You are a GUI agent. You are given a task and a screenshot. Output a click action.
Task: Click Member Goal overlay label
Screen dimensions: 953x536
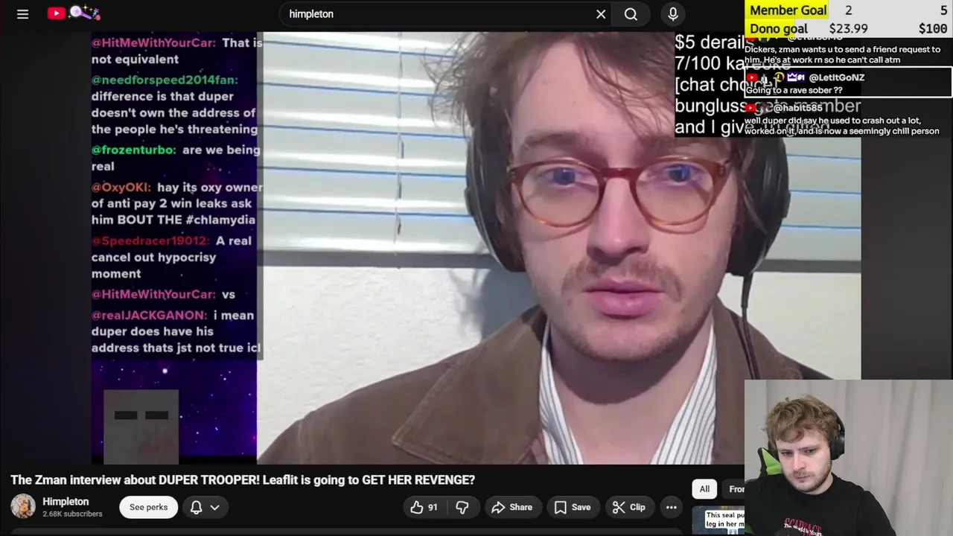[788, 10]
